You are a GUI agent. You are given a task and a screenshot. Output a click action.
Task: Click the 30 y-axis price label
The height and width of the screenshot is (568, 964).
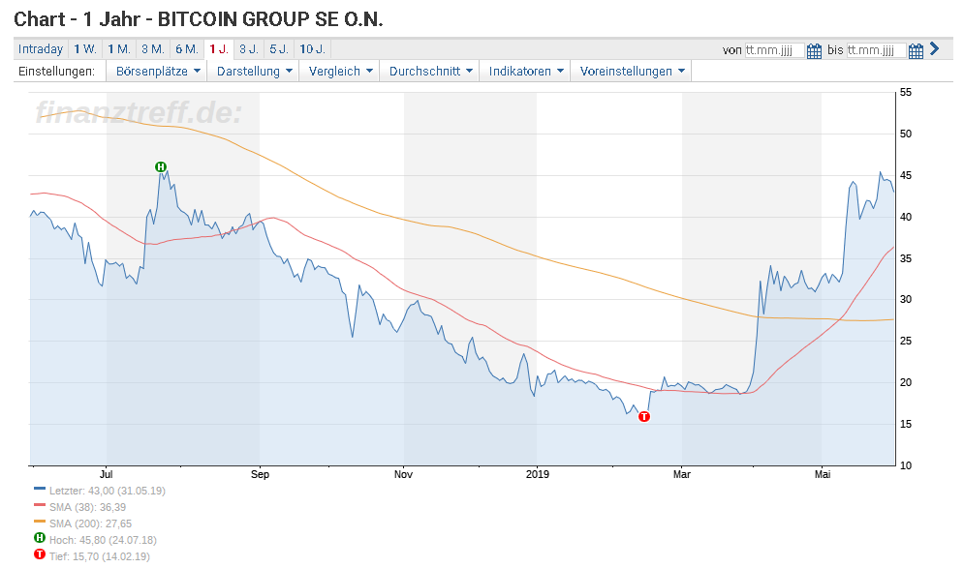tap(906, 300)
